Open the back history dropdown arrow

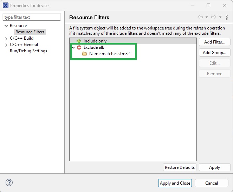tap(207, 17)
